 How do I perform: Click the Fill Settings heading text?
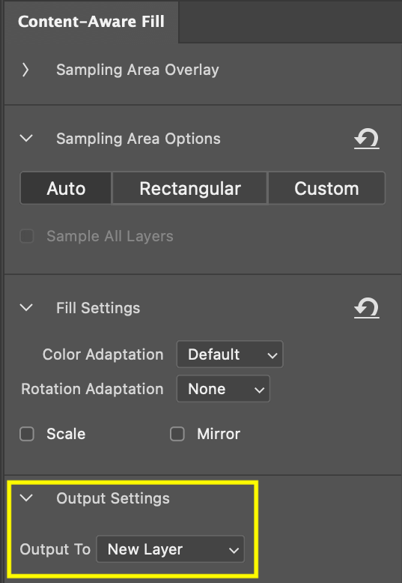[98, 308]
